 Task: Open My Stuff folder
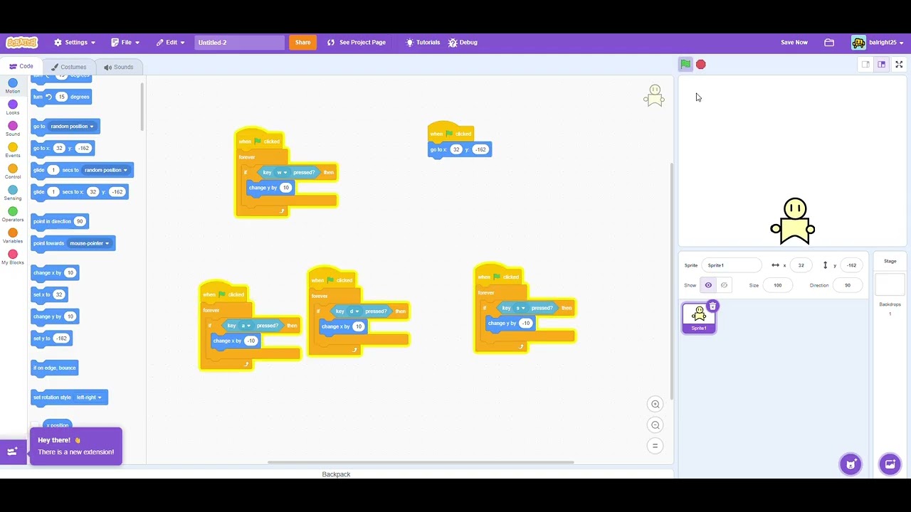click(829, 43)
